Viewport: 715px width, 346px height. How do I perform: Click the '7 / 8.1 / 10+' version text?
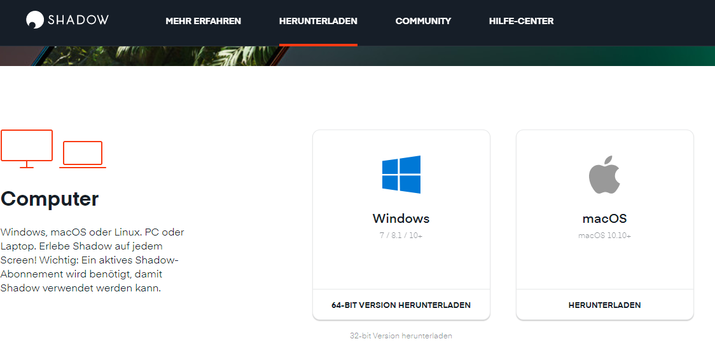401,236
